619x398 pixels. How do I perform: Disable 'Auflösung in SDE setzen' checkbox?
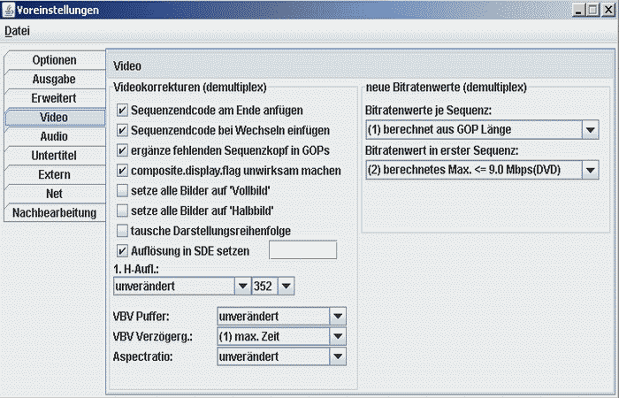123,251
